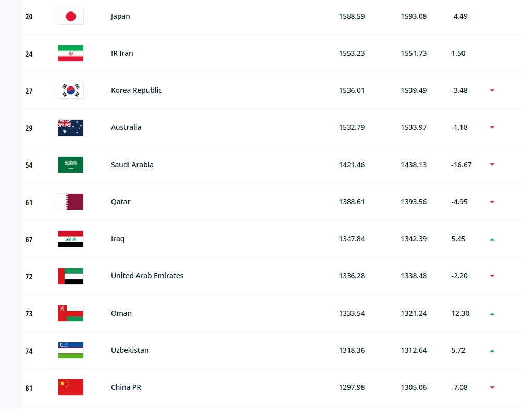
Task: Click the Saudi Arabia flag icon
Action: coord(71,165)
